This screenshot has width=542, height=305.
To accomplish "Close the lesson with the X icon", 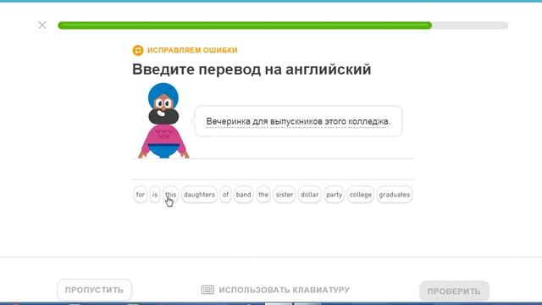I will [x=42, y=25].
